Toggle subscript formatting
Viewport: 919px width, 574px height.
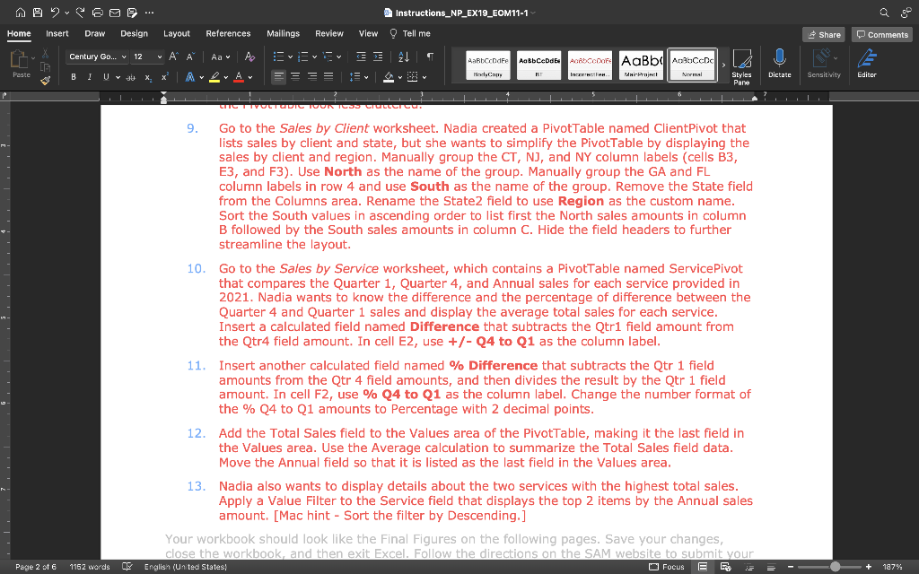[x=148, y=77]
